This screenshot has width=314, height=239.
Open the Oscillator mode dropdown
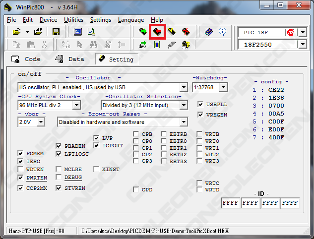[184, 87]
